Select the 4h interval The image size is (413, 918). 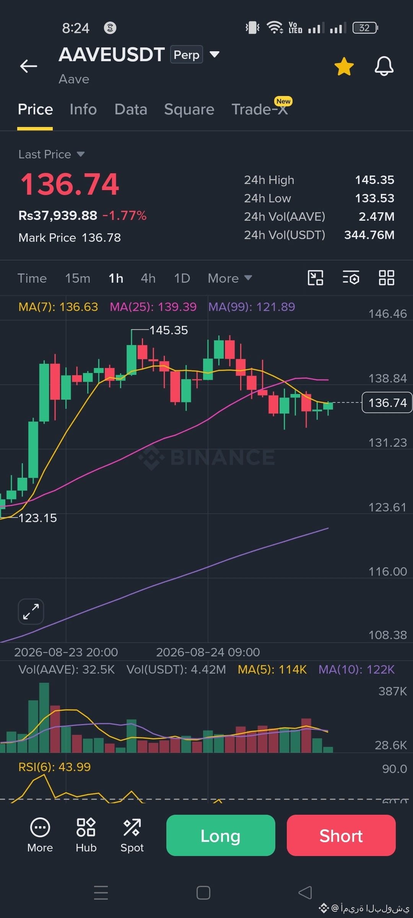click(148, 278)
